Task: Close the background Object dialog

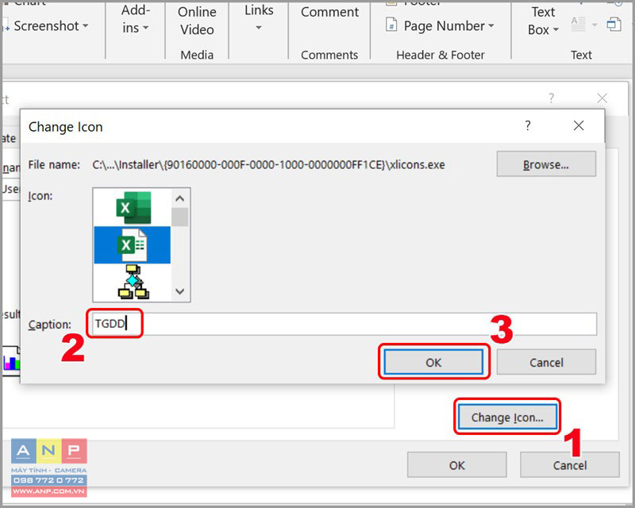Action: 602,98
